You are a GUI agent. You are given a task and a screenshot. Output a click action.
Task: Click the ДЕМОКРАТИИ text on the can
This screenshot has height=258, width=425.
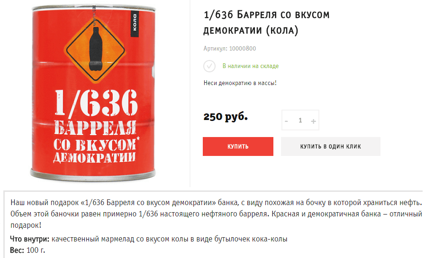coord(94,157)
